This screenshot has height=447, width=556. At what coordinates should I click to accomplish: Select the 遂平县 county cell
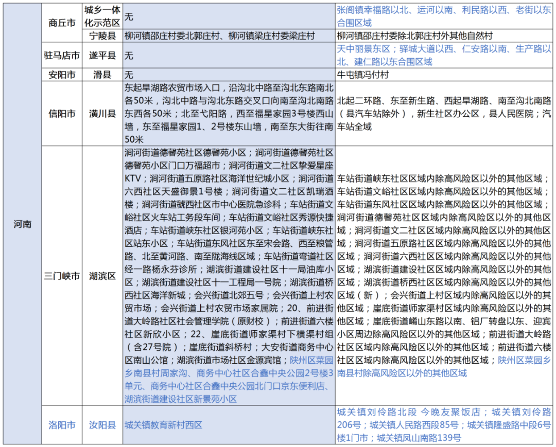(x=102, y=56)
